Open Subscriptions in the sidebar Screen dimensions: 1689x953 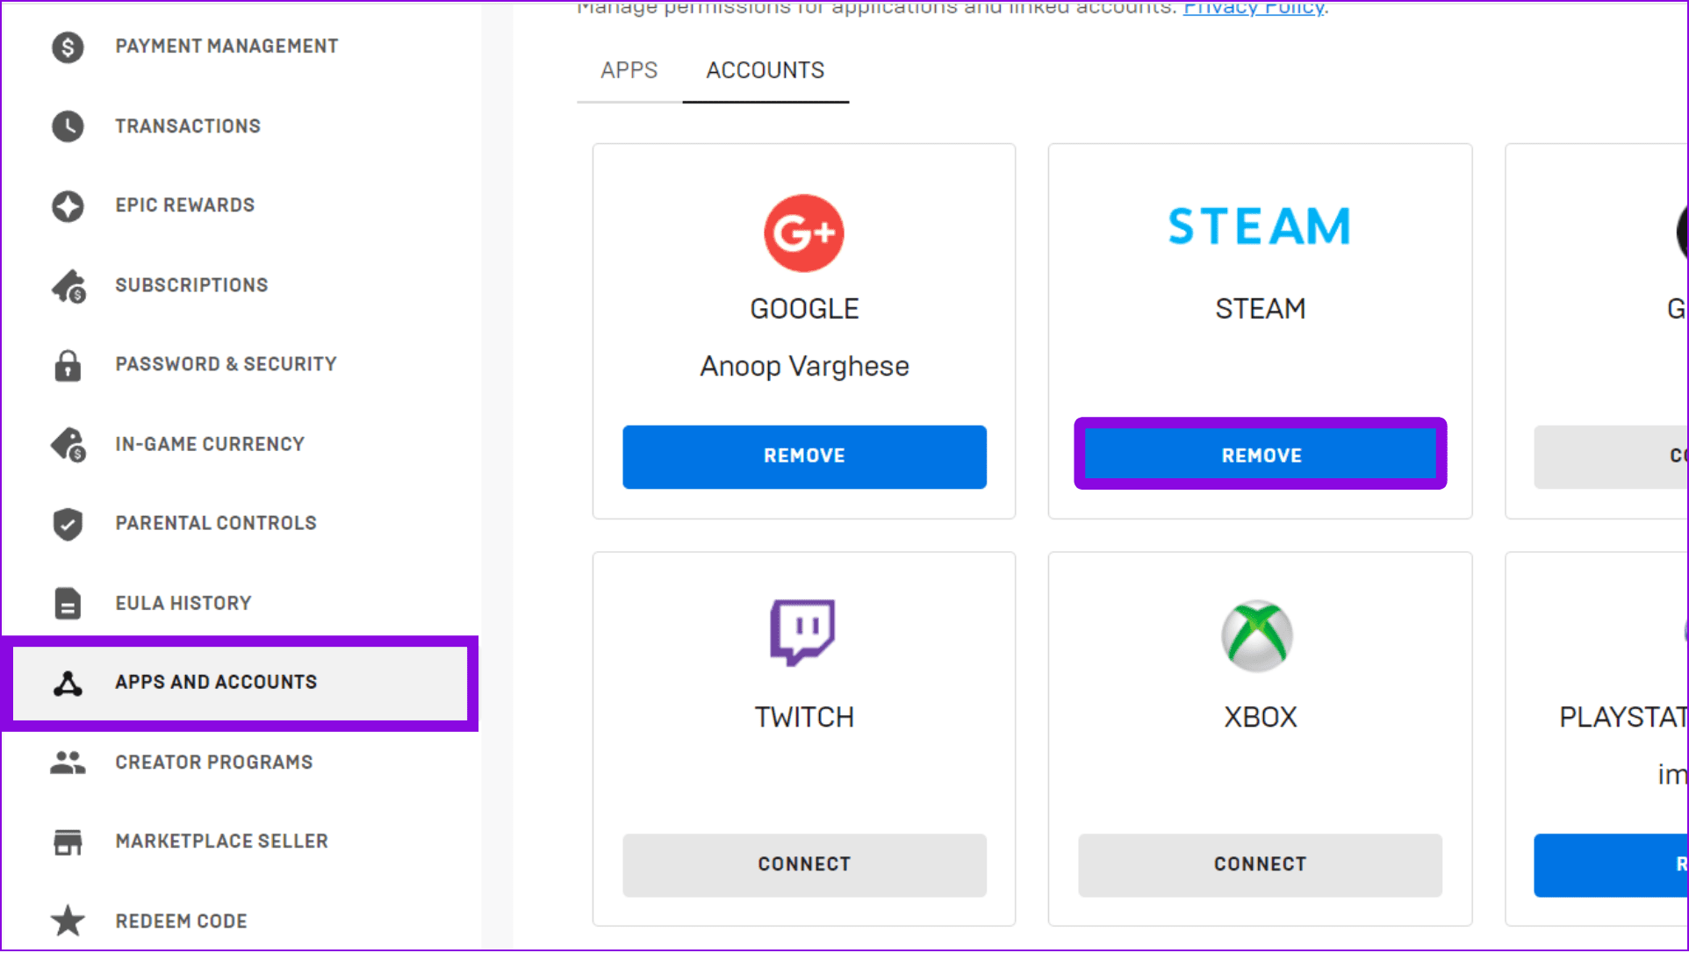click(x=191, y=285)
